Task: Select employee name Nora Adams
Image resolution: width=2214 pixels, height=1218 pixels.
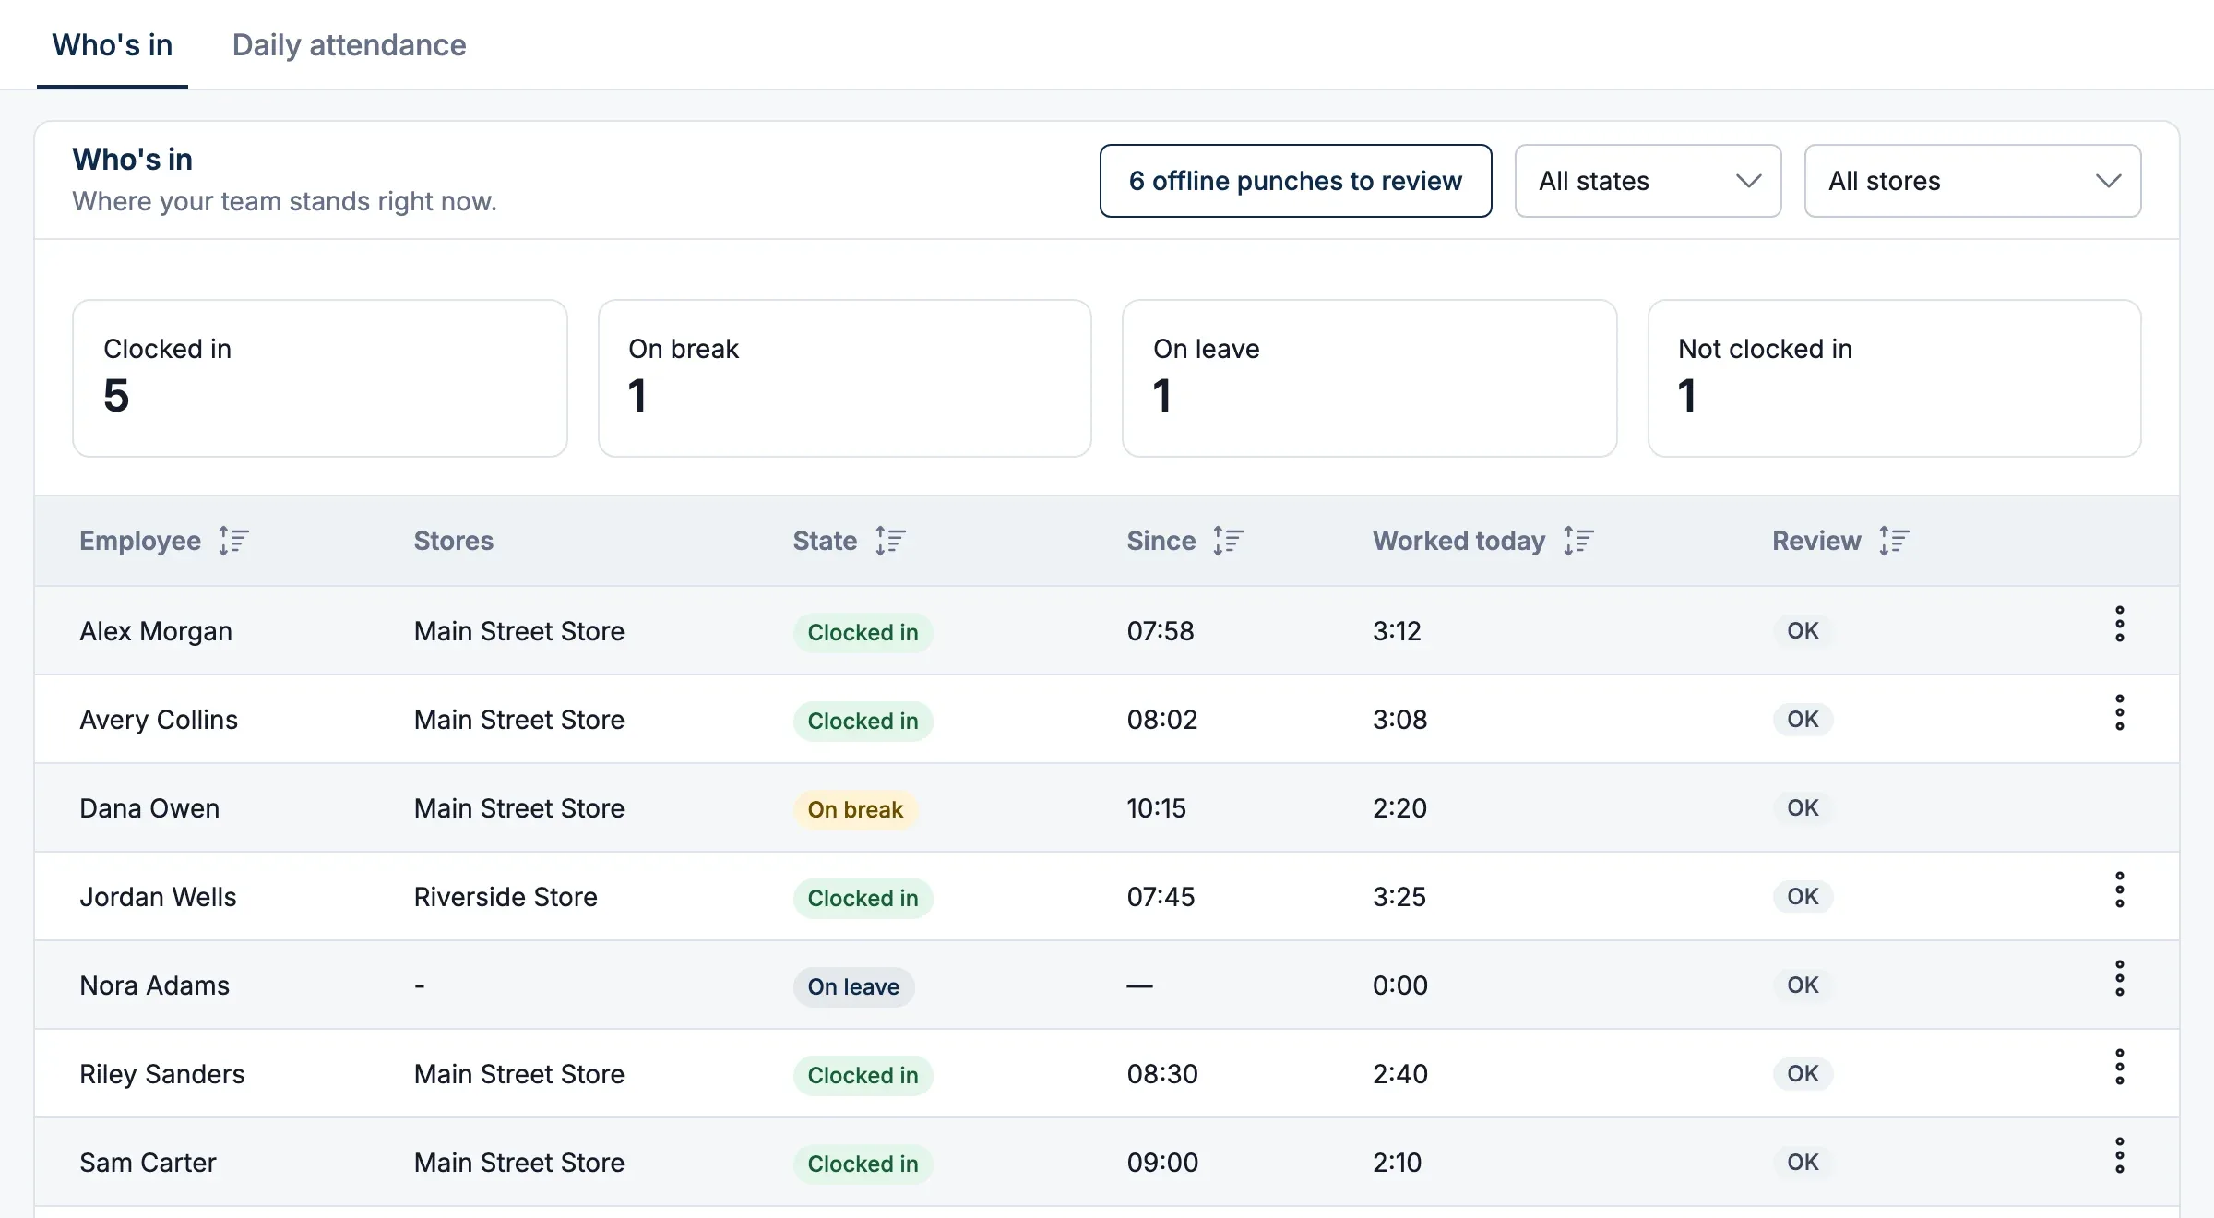Action: 154,985
